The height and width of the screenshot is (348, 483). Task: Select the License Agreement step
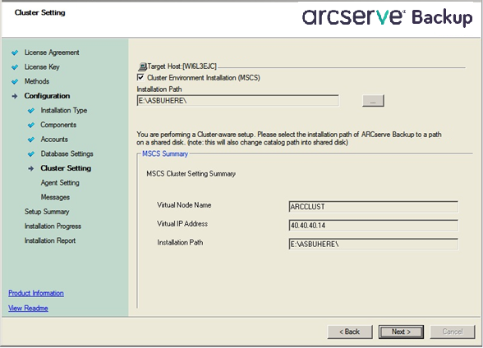coord(52,53)
